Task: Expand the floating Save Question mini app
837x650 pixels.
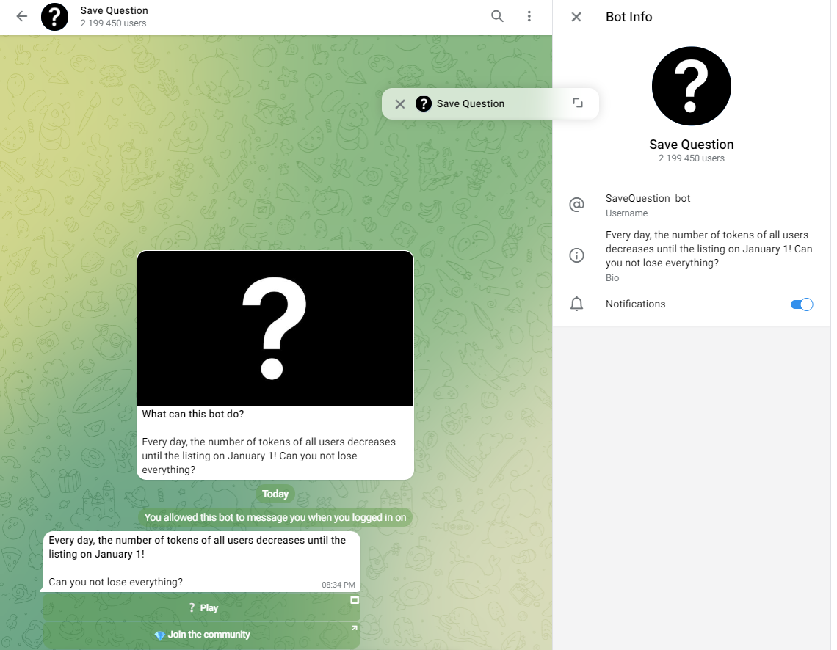Action: [x=578, y=103]
